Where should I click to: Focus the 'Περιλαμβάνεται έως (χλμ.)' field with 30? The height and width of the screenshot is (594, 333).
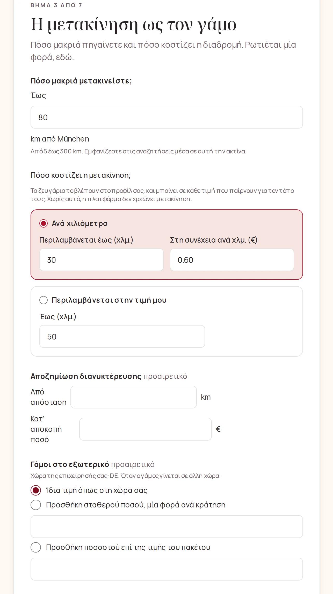coord(102,260)
